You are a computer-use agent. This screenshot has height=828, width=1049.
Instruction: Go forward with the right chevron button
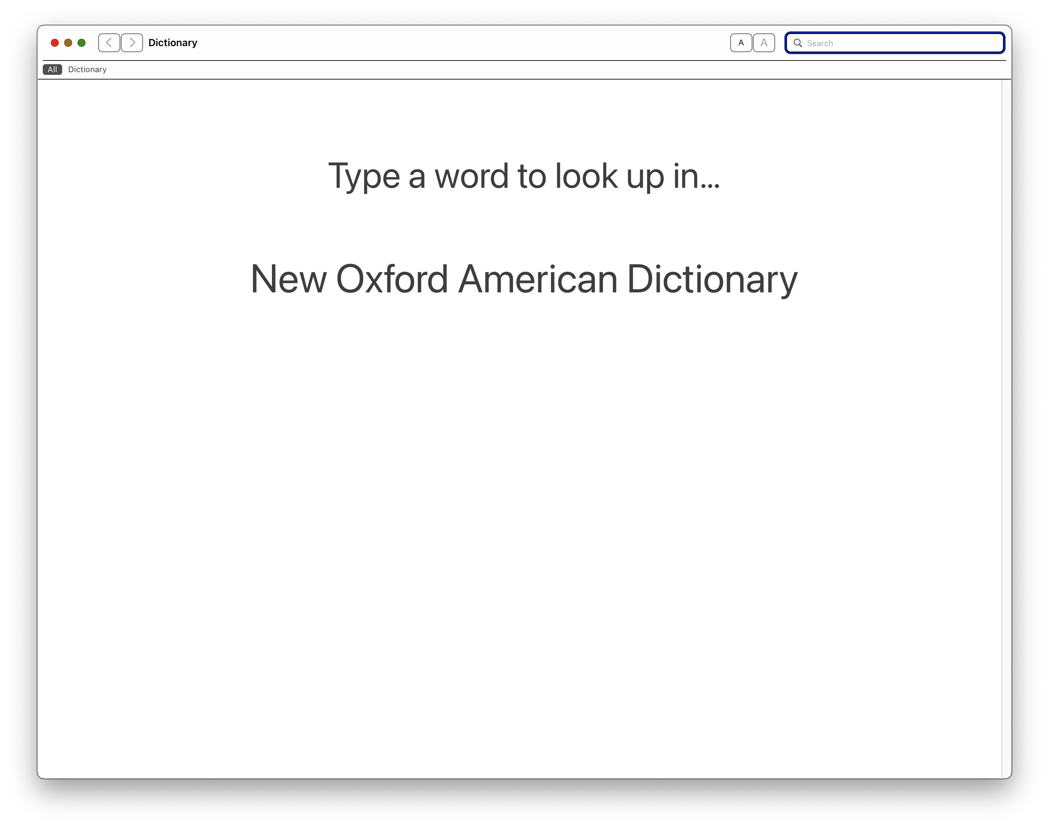pyautogui.click(x=132, y=43)
